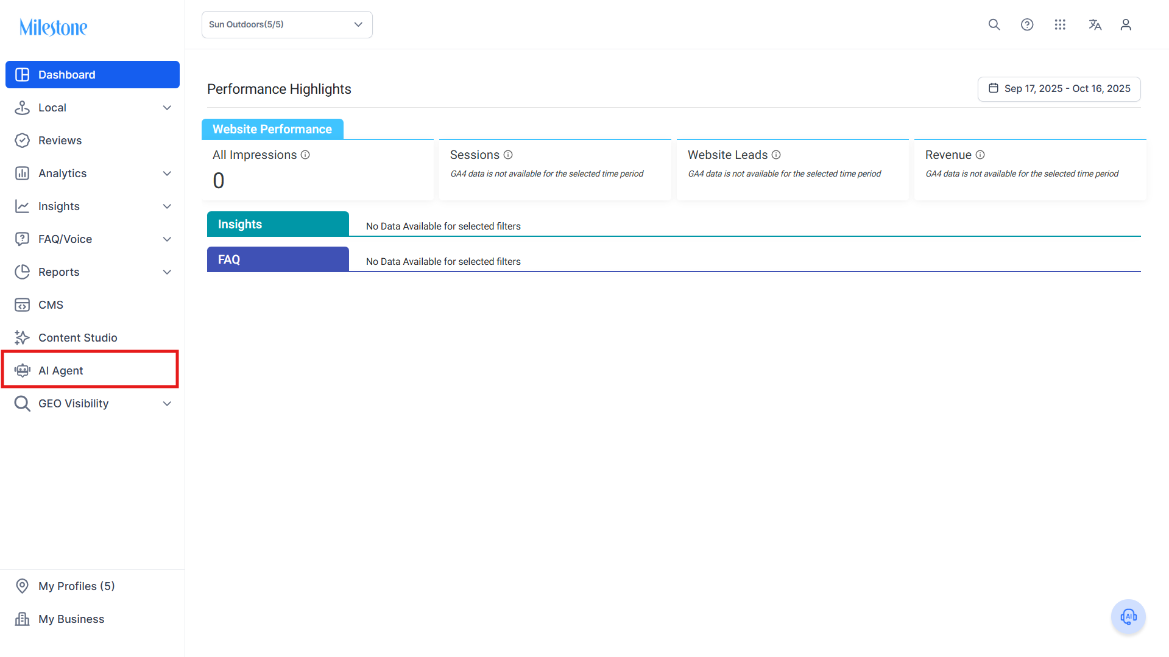Open My Profiles (5) link

[x=93, y=586]
